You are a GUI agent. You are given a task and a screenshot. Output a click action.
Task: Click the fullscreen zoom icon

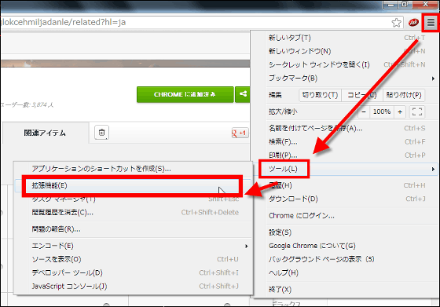tap(417, 111)
